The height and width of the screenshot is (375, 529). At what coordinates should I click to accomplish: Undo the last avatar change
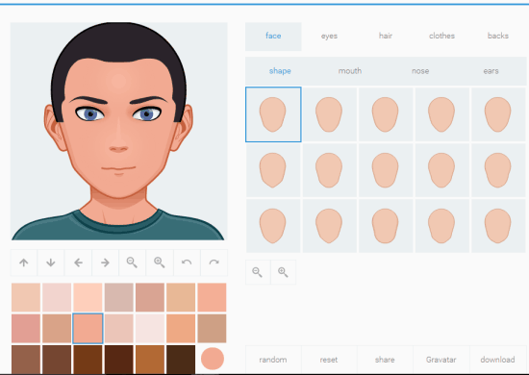pyautogui.click(x=187, y=262)
